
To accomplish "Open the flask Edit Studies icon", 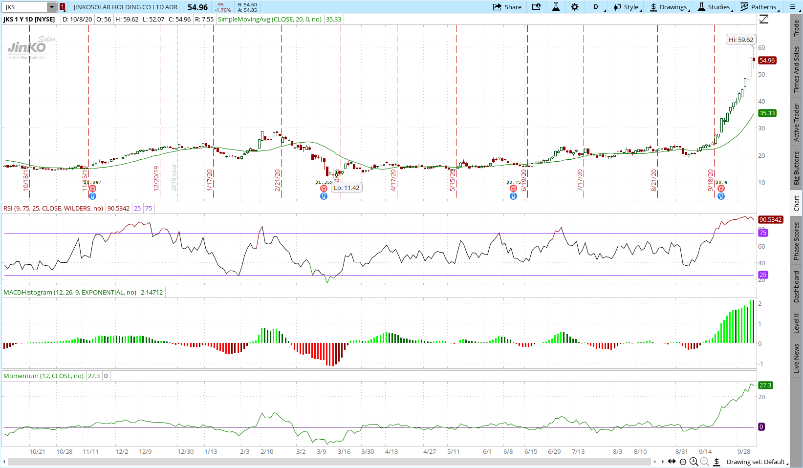I will [x=556, y=7].
